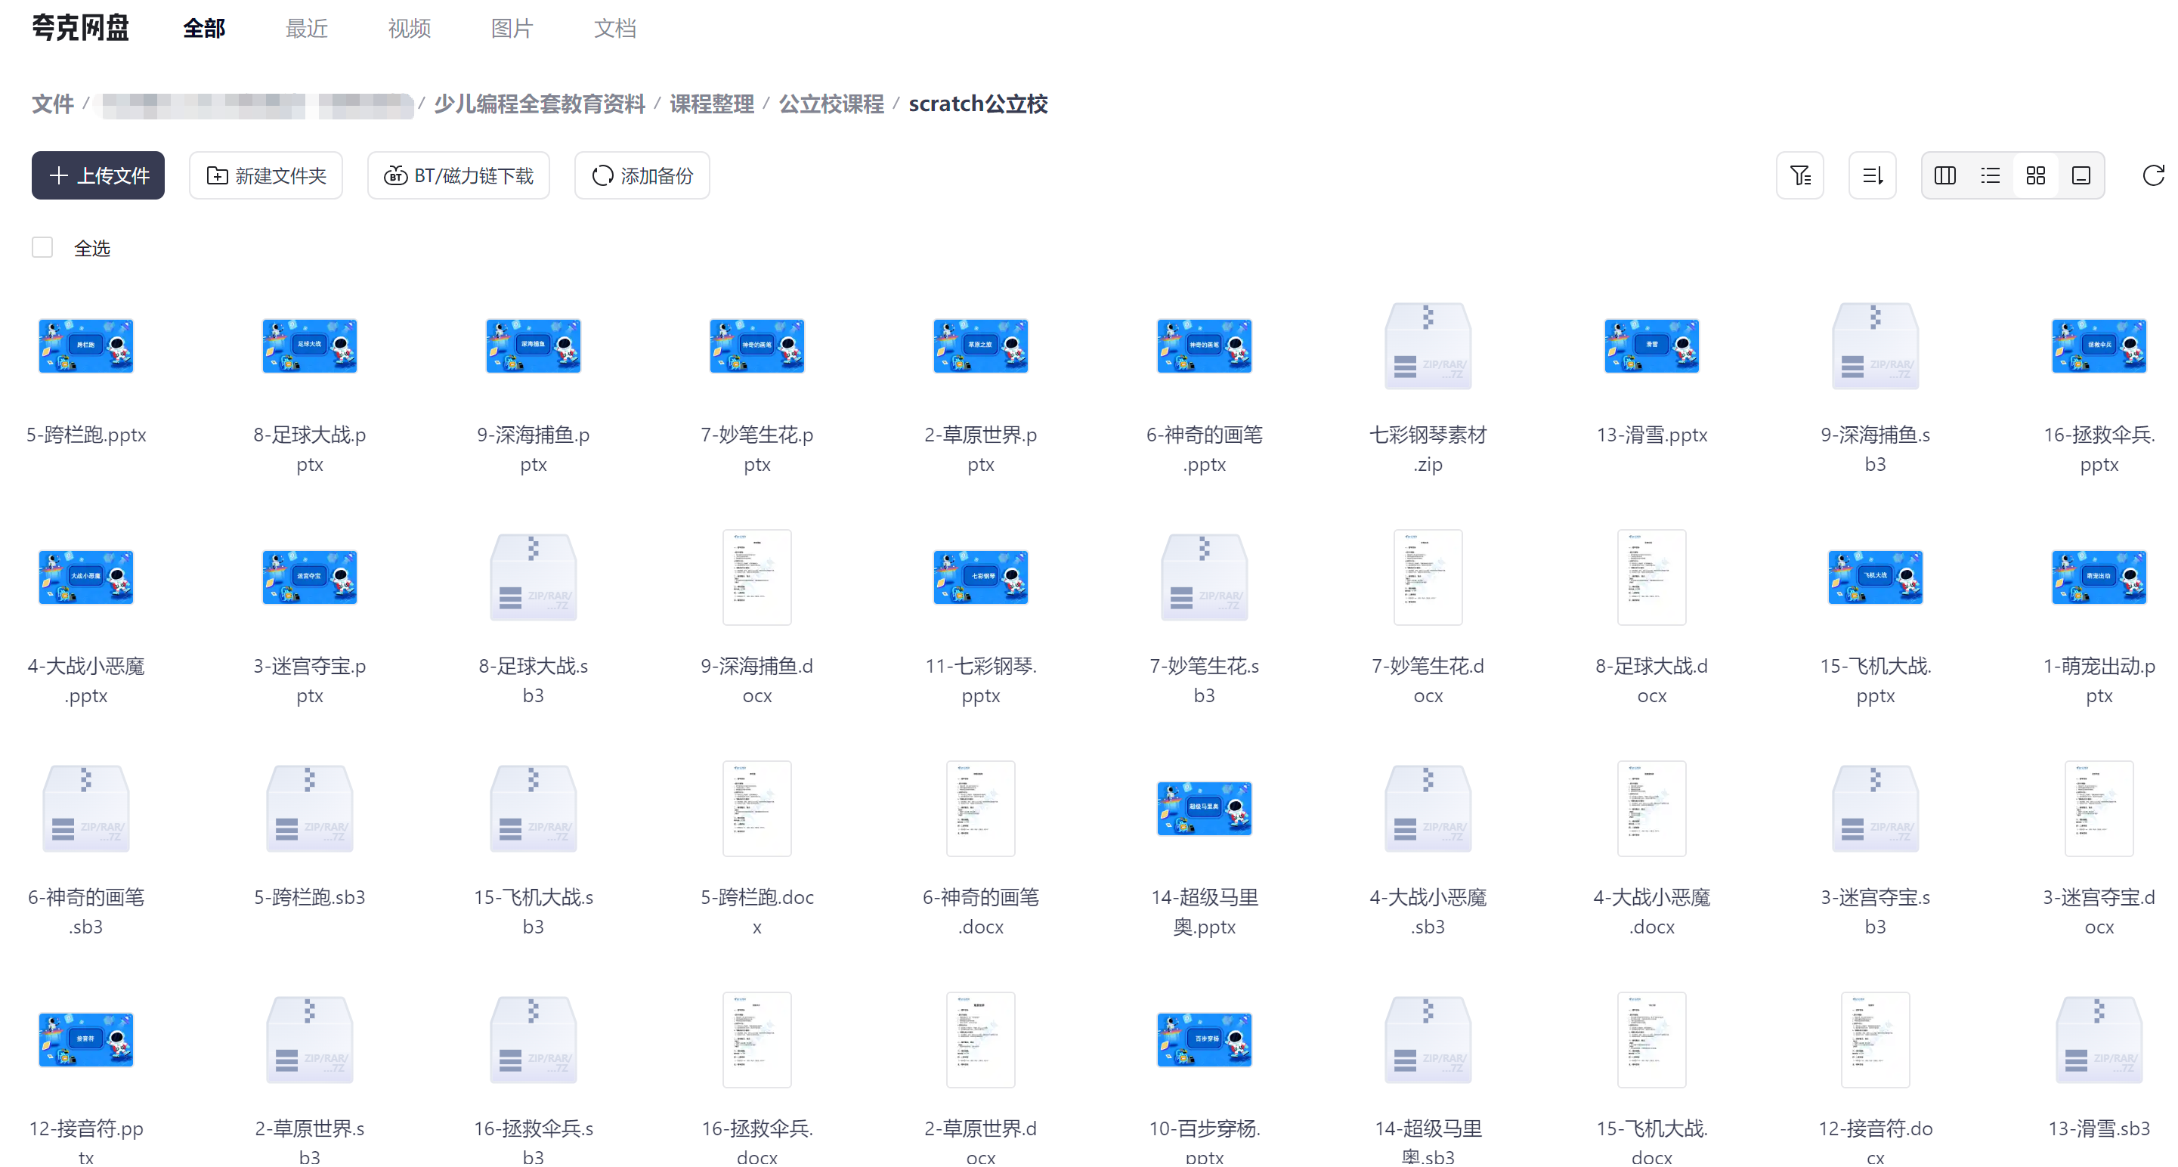2178x1167 pixels.
Task: Open the sort order menu
Action: [1872, 176]
